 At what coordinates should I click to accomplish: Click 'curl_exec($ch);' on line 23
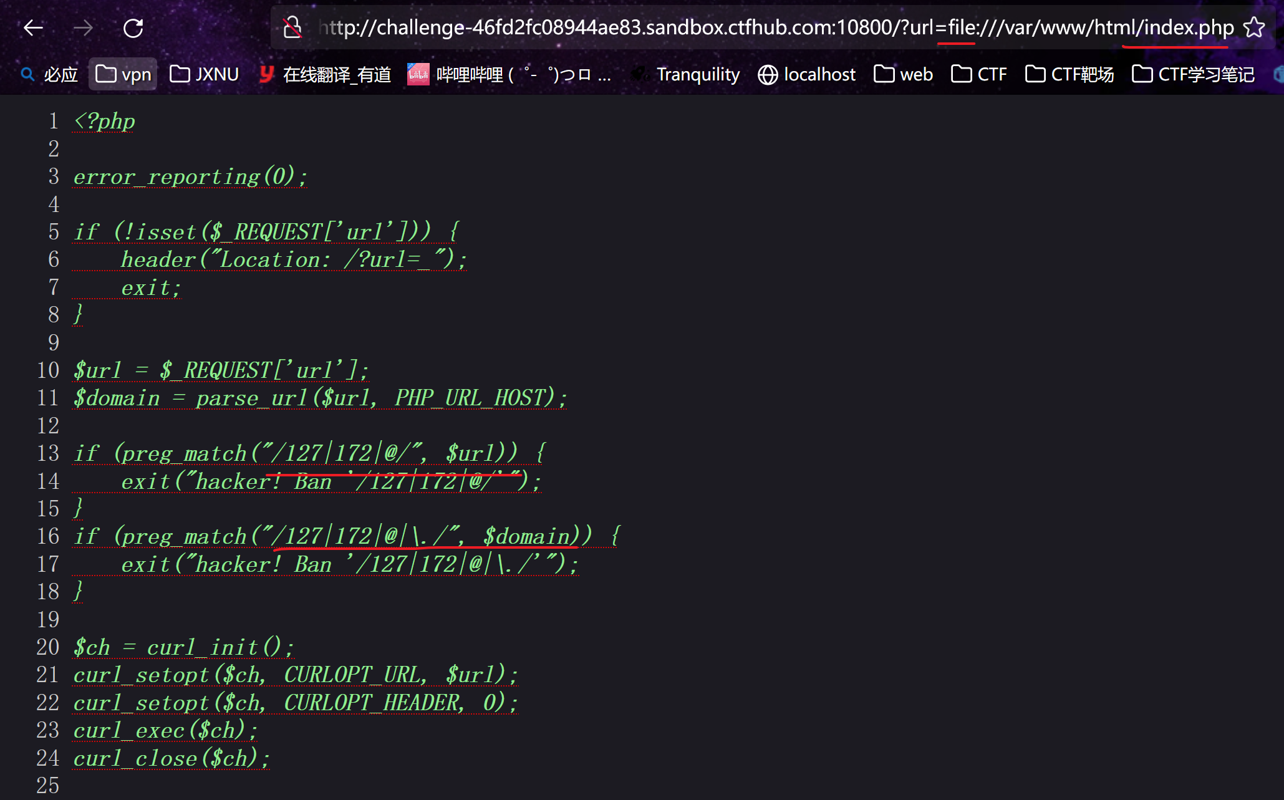coord(165,730)
